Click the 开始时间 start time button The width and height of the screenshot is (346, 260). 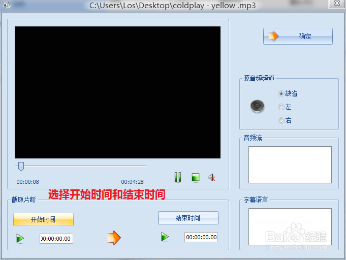pyautogui.click(x=43, y=219)
